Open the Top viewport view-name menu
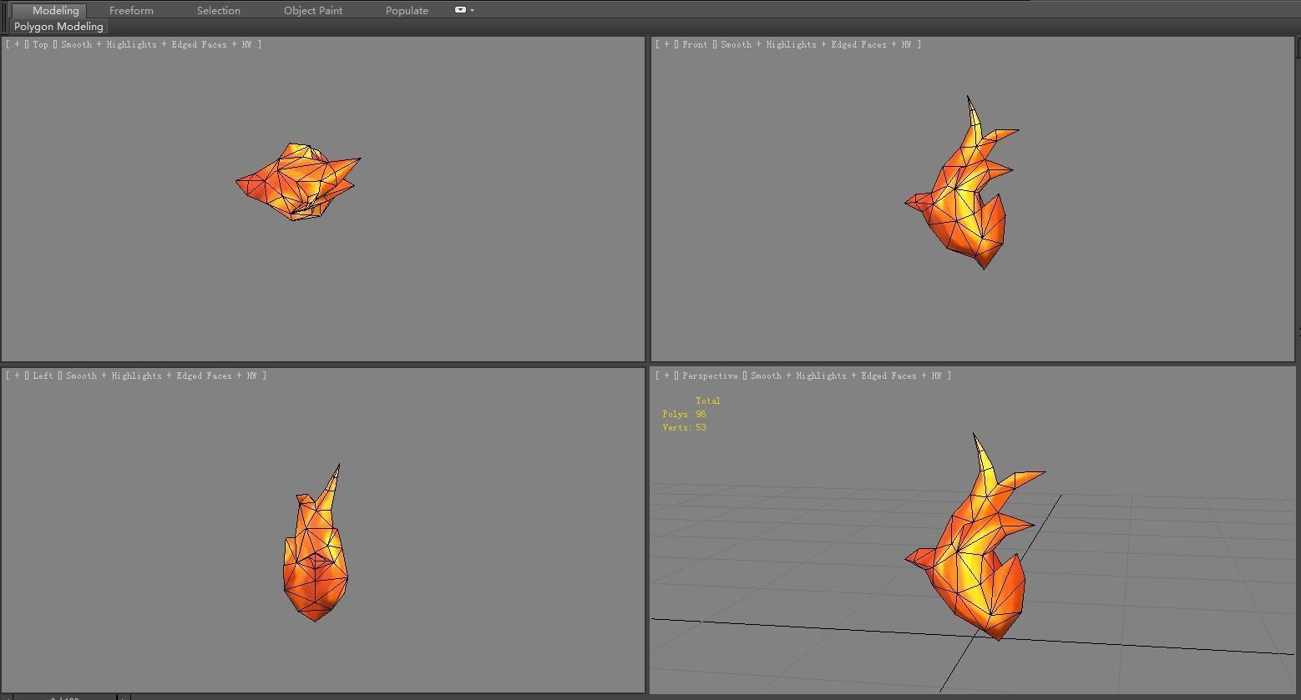1301x700 pixels. point(40,44)
